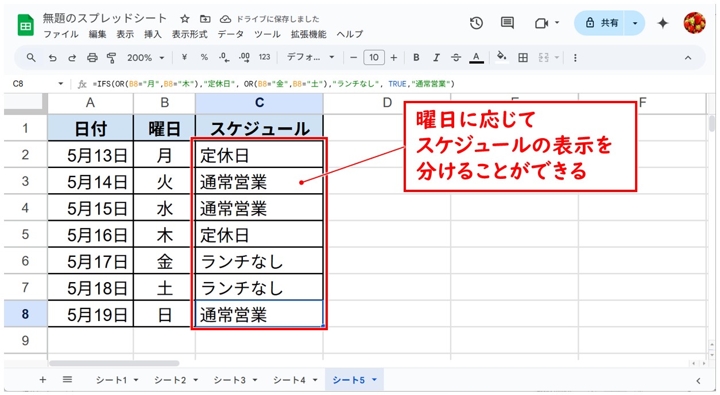
Task: Open the ヘルプ menu
Action: tap(350, 34)
